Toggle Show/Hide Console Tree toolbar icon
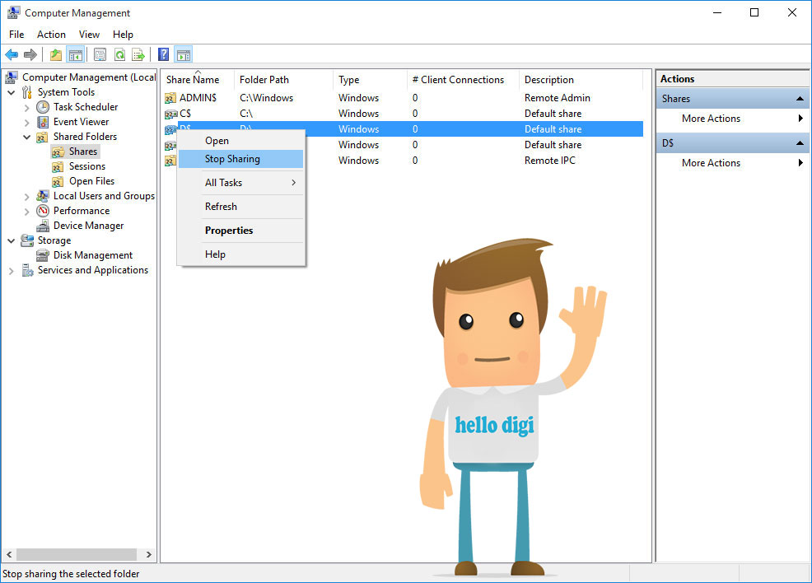Viewport: 812px width, 583px height. click(x=76, y=54)
